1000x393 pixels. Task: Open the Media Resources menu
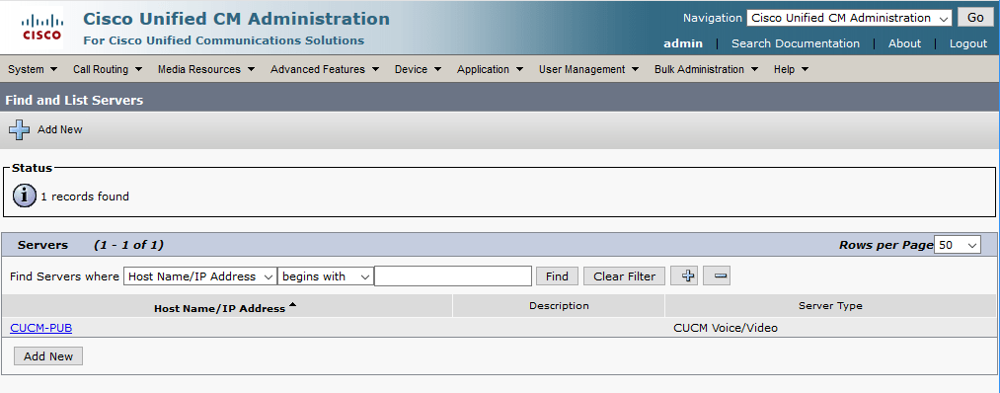(x=206, y=69)
